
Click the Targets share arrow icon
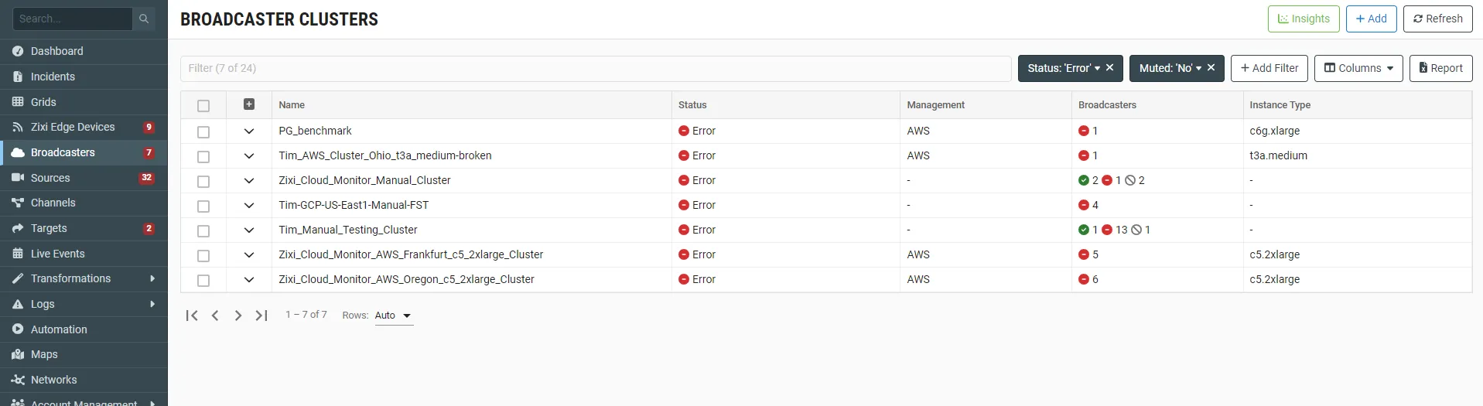tap(18, 228)
